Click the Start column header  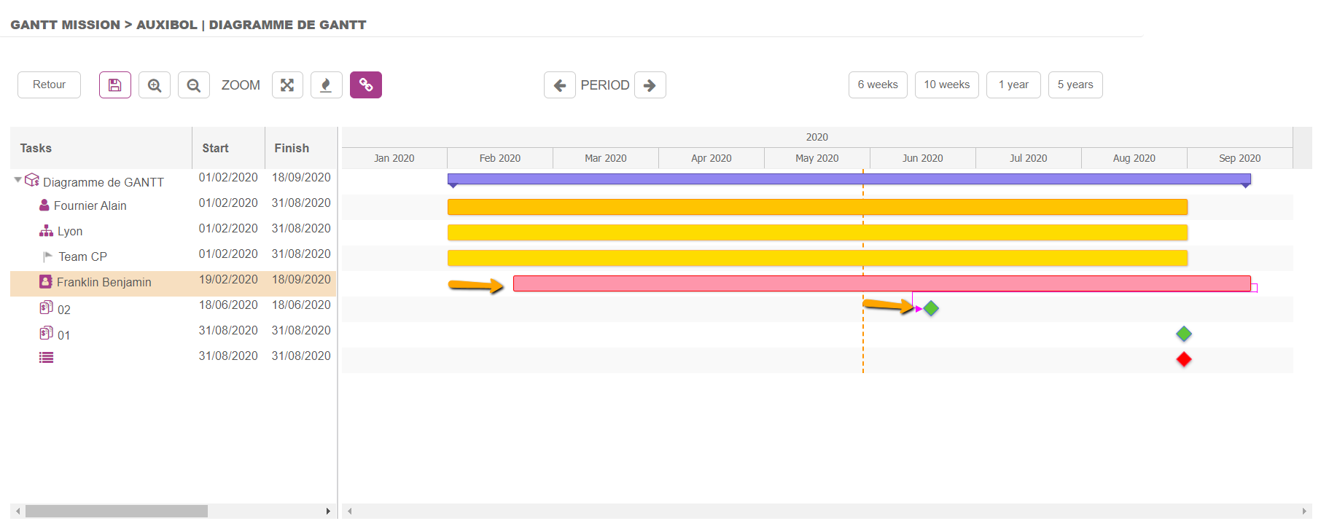coord(215,149)
